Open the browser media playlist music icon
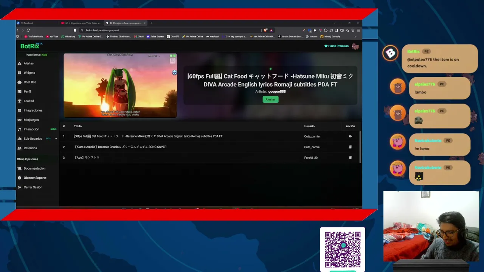Screen dimensions: 484x272 coord(331,30)
